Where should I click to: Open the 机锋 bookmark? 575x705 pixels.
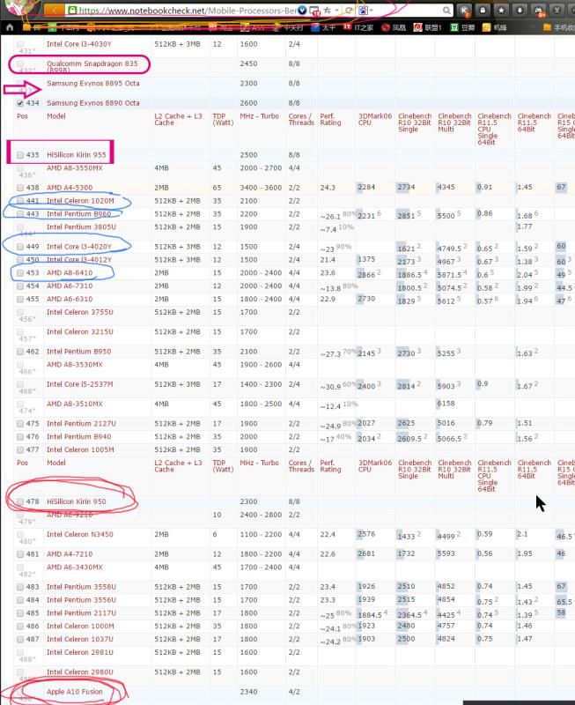tap(494, 27)
